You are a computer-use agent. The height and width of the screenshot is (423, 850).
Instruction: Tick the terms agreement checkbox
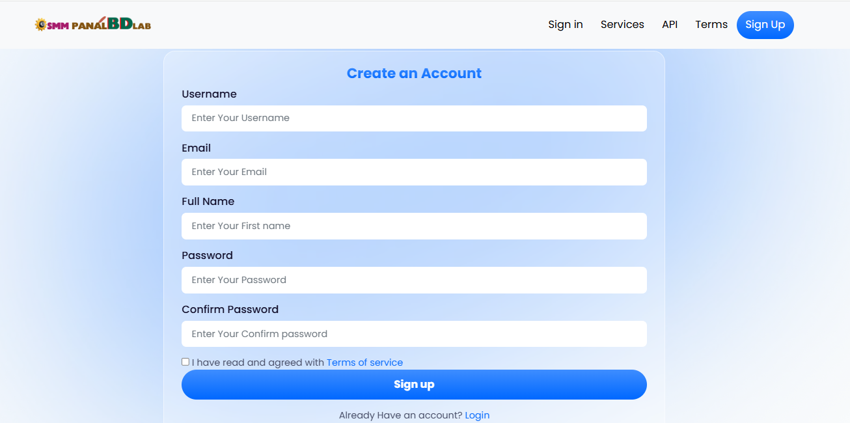tap(185, 362)
